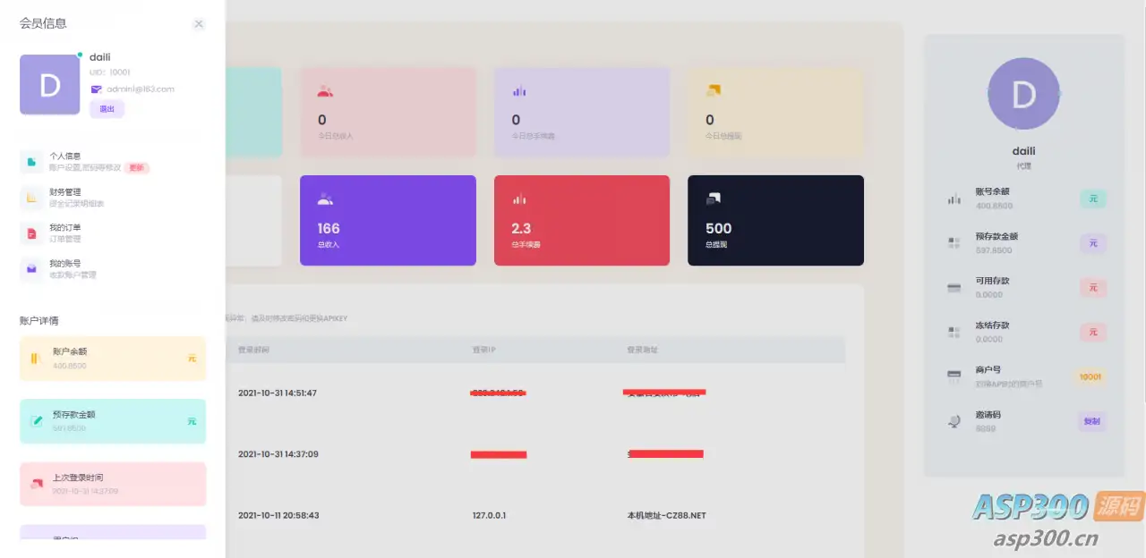Viewport: 1146px width, 558px height.
Task: Click the grid icon beside right-panel 预存款金额
Action: pyautogui.click(x=954, y=243)
